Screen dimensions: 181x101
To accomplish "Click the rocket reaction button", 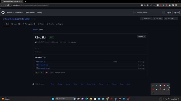I will (51, 73).
